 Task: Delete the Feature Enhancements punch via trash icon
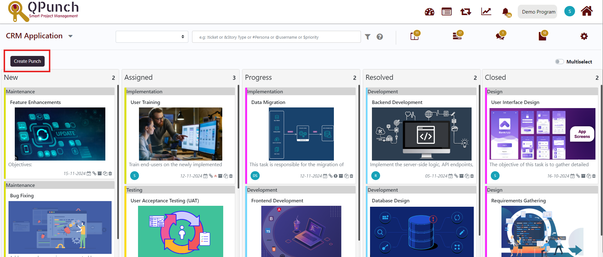110,173
